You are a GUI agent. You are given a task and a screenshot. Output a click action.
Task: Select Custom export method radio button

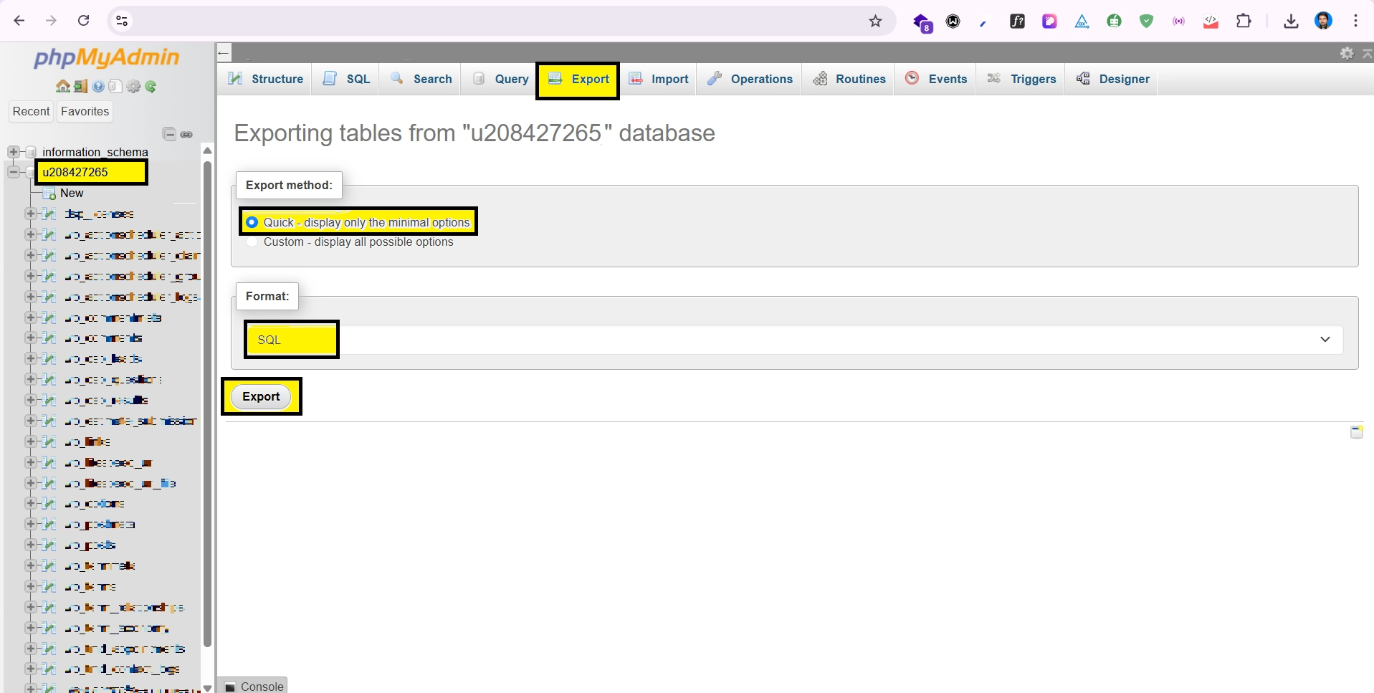point(252,242)
